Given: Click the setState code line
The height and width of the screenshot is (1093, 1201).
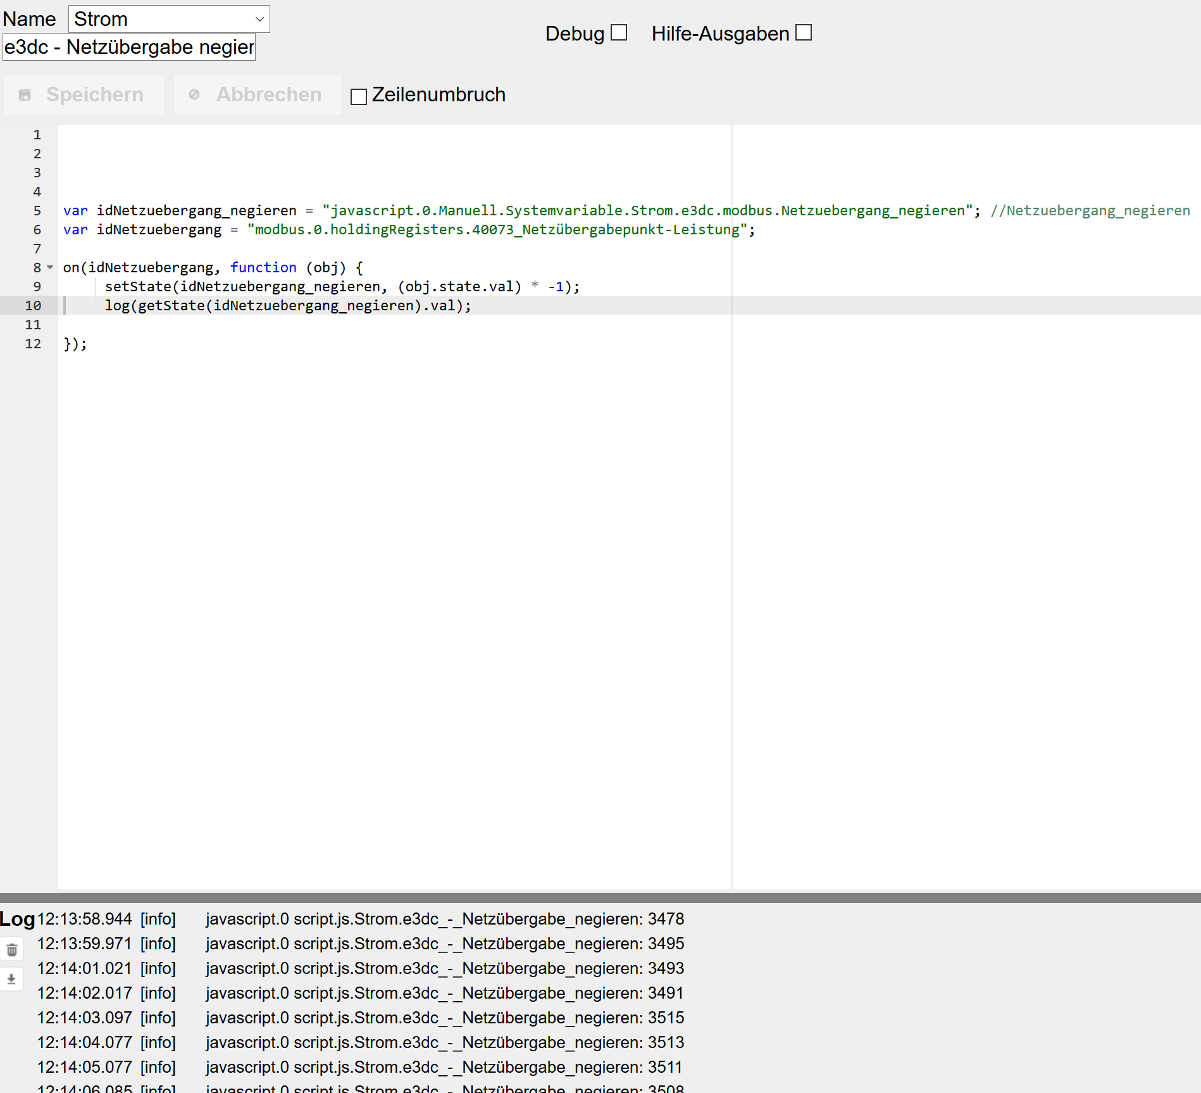Looking at the screenshot, I should (x=342, y=286).
